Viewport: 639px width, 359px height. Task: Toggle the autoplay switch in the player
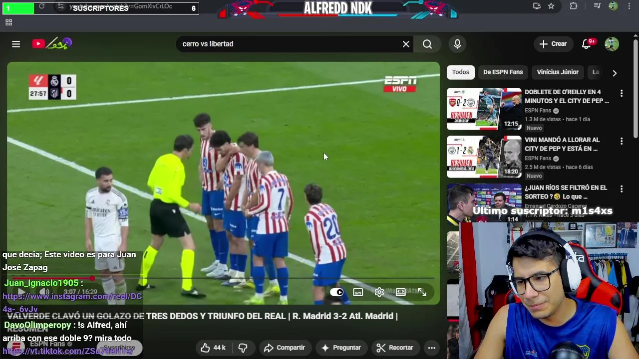(x=337, y=292)
